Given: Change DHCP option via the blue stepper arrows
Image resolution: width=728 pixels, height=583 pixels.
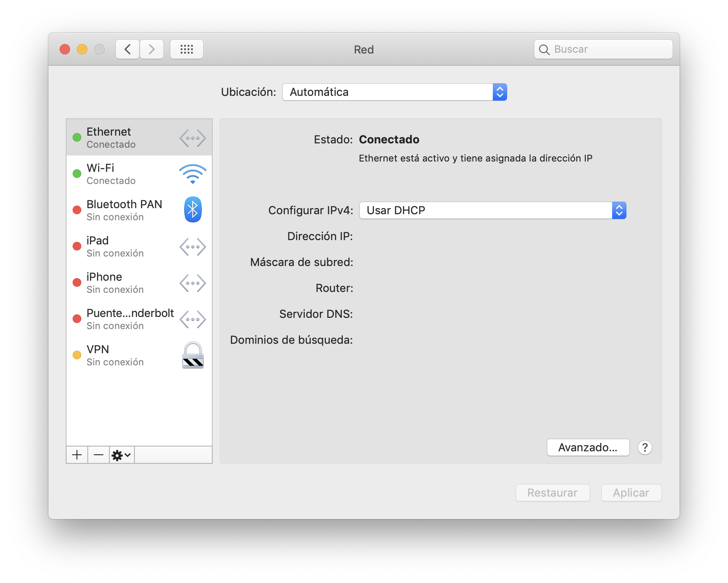Looking at the screenshot, I should tap(619, 210).
